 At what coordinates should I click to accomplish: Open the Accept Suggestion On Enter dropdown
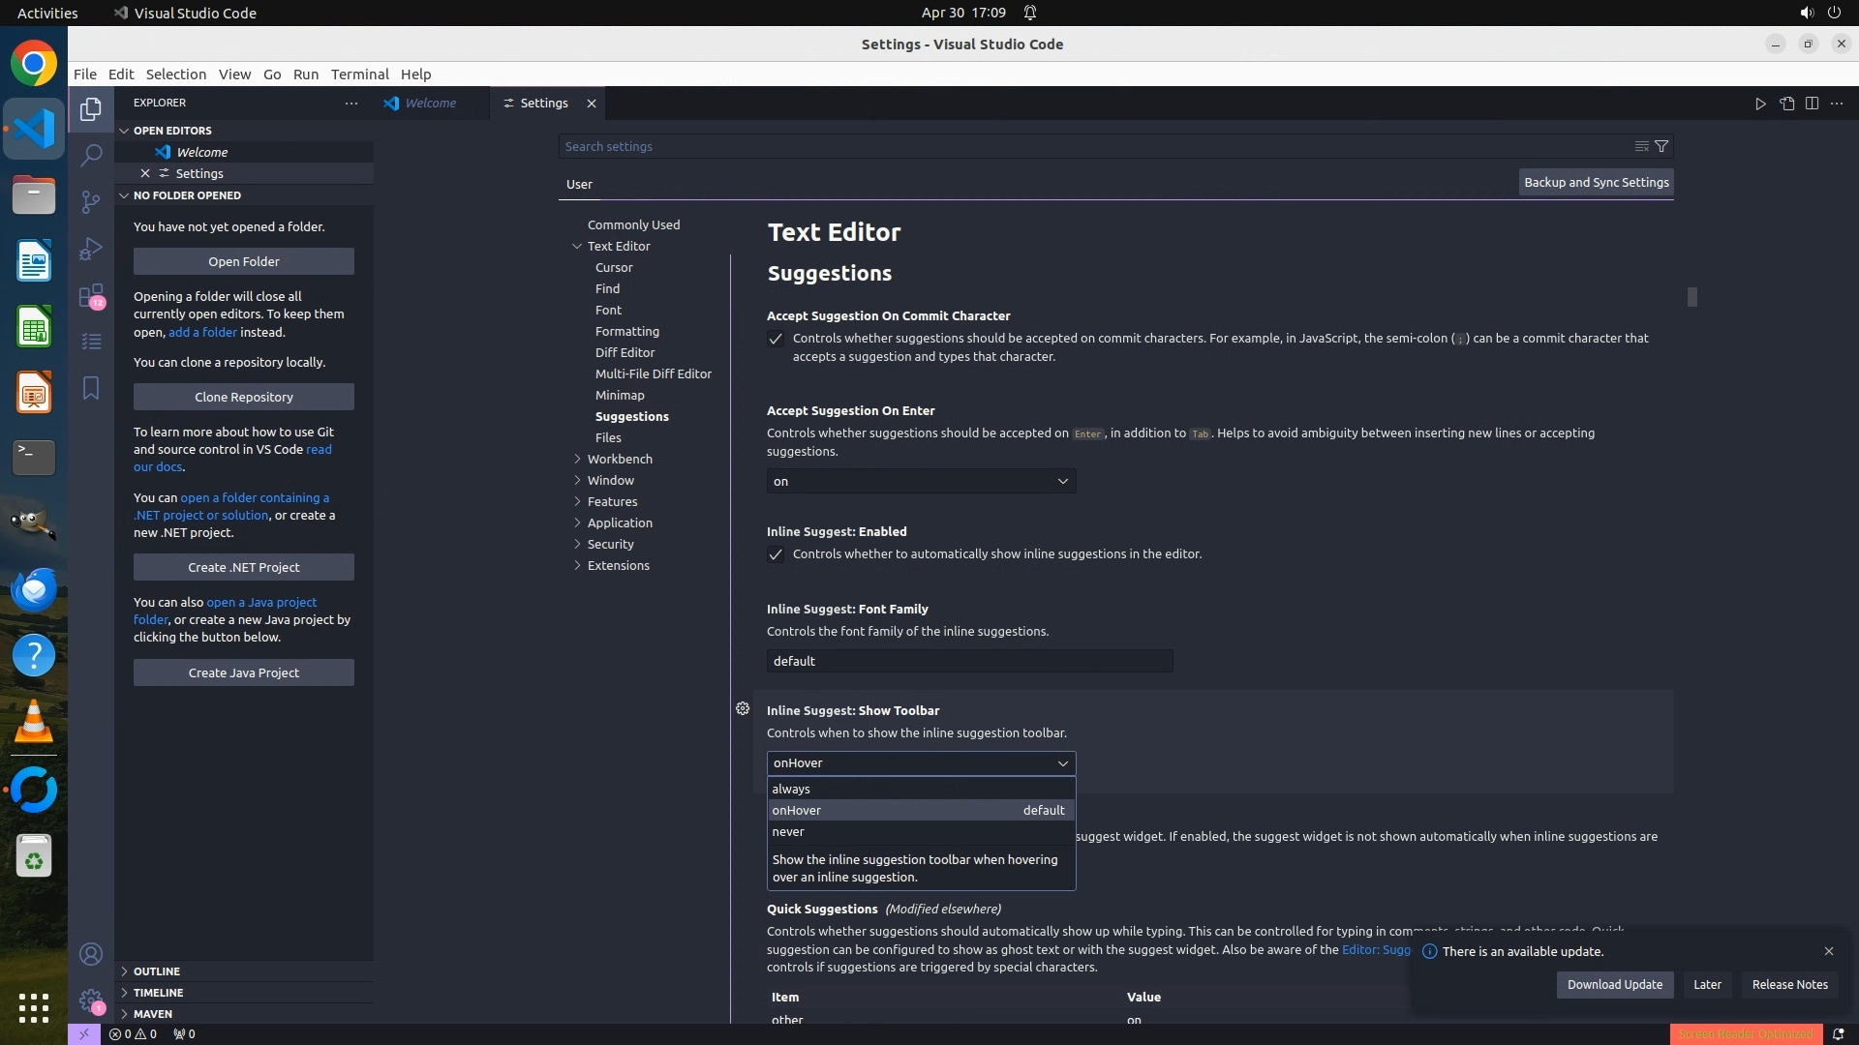pos(921,481)
